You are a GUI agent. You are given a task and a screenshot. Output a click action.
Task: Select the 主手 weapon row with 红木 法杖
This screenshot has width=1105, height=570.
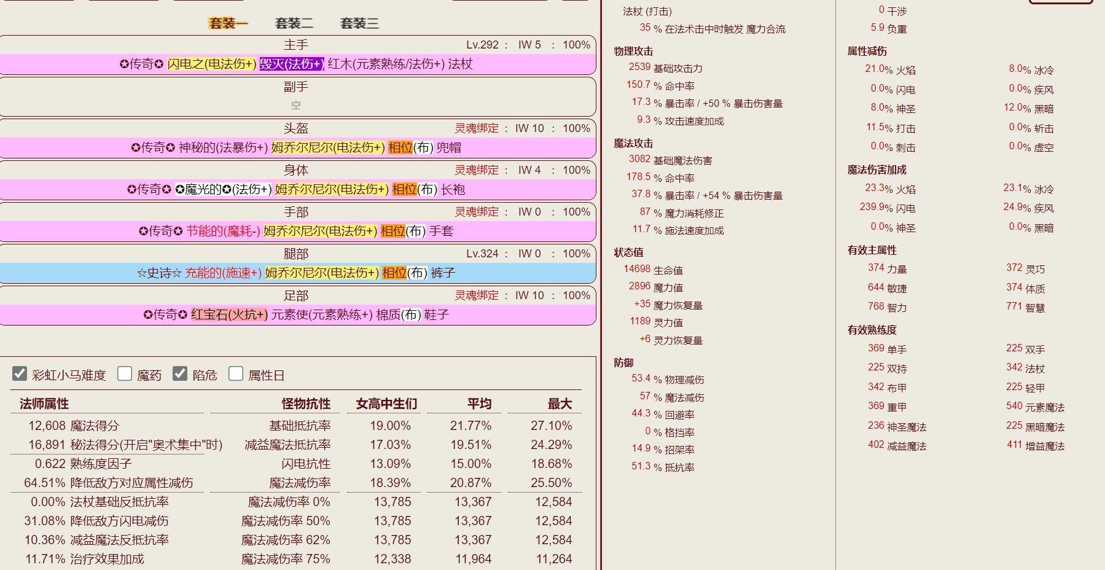297,64
